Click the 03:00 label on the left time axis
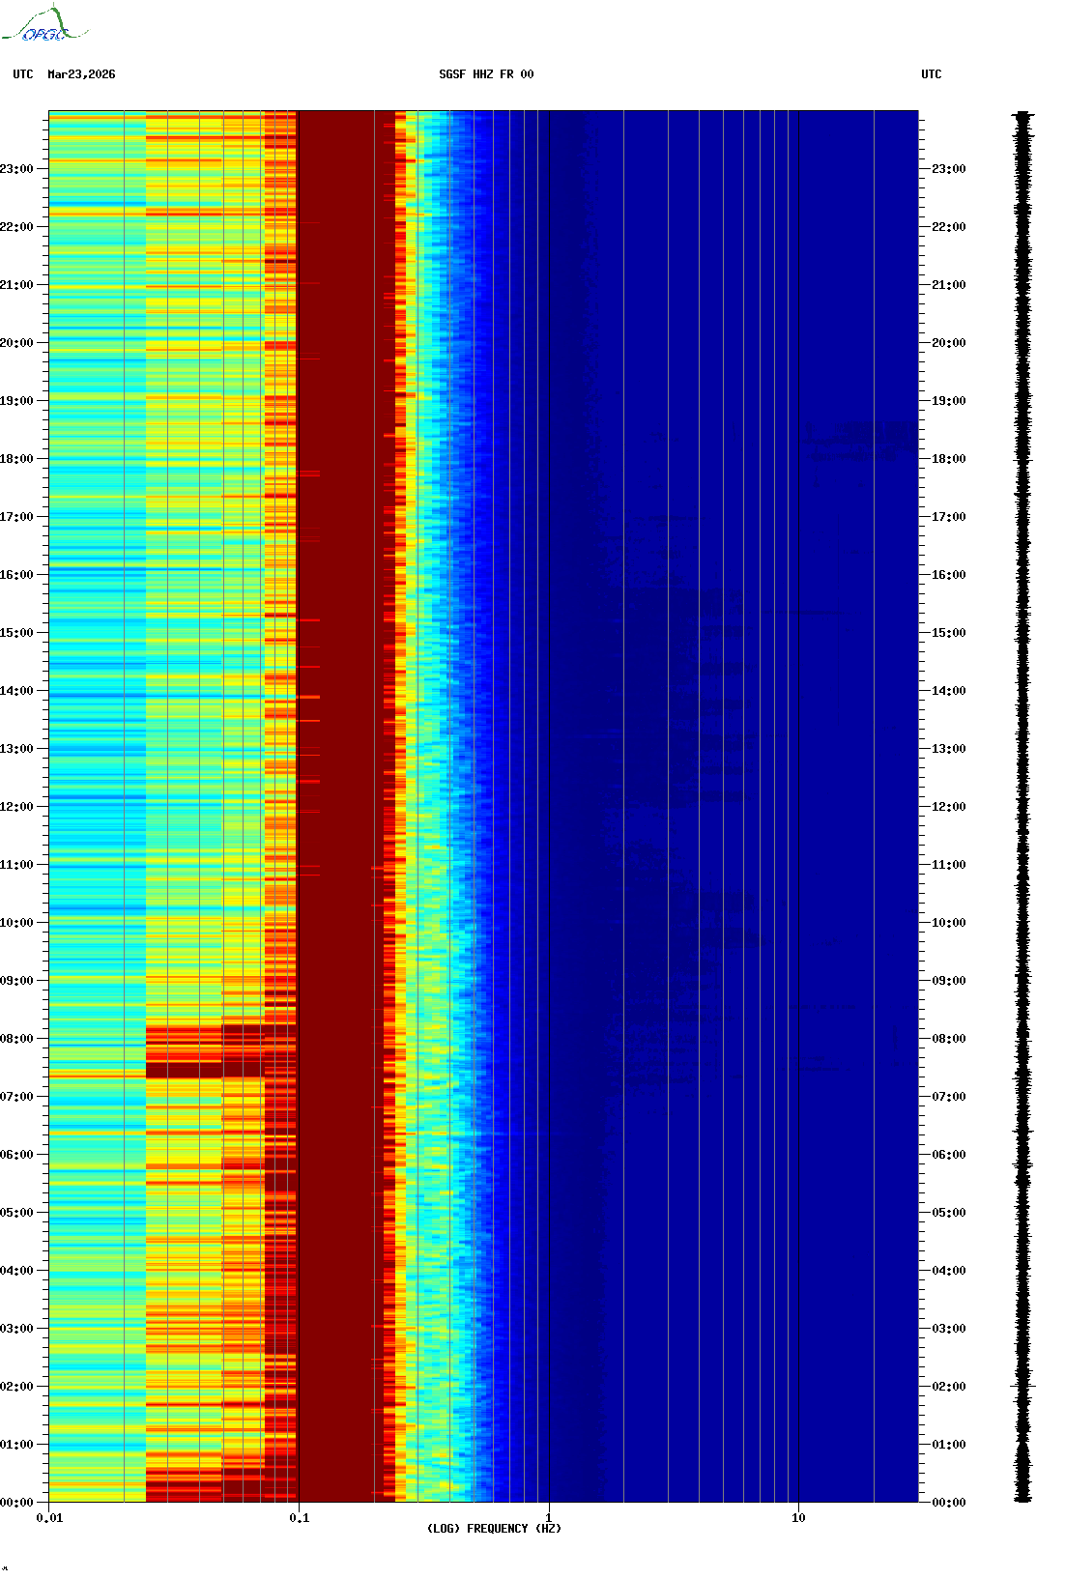1065x1579 pixels. coord(16,1329)
